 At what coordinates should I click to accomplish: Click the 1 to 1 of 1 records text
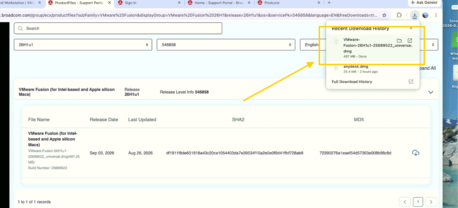[34, 202]
